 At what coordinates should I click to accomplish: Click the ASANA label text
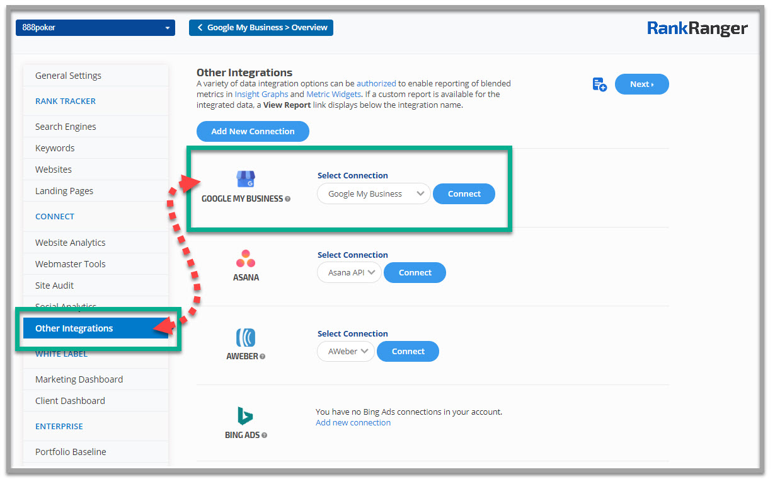tap(246, 277)
